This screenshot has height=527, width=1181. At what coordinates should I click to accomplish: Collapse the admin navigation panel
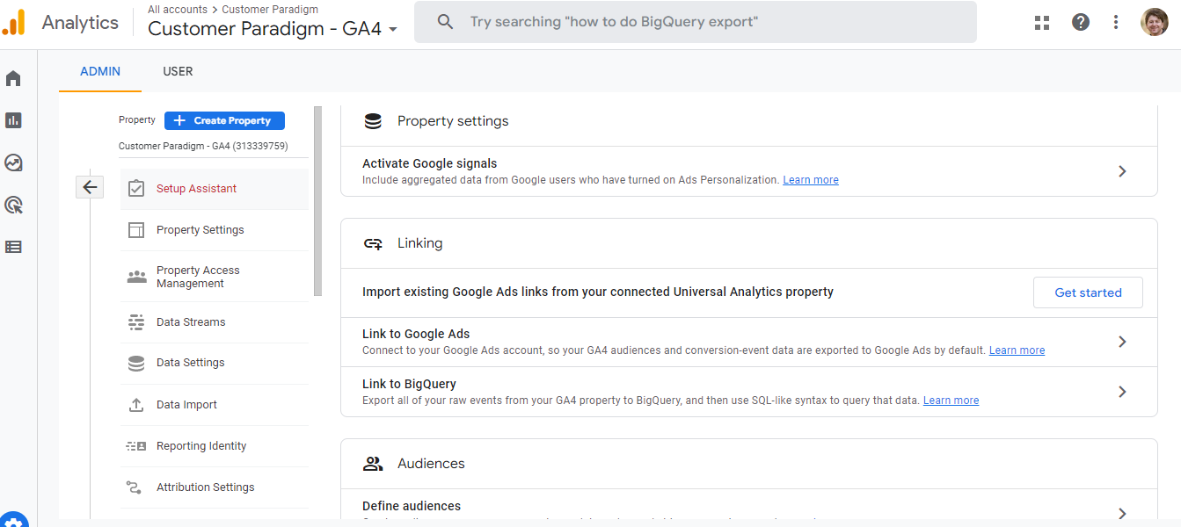coord(90,187)
